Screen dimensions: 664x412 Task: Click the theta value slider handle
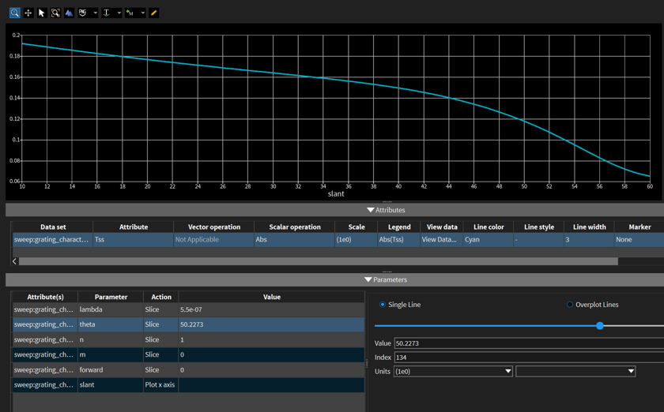click(x=600, y=326)
